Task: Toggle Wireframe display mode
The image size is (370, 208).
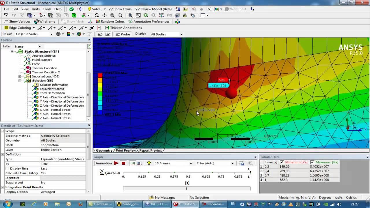Action: 45,21
